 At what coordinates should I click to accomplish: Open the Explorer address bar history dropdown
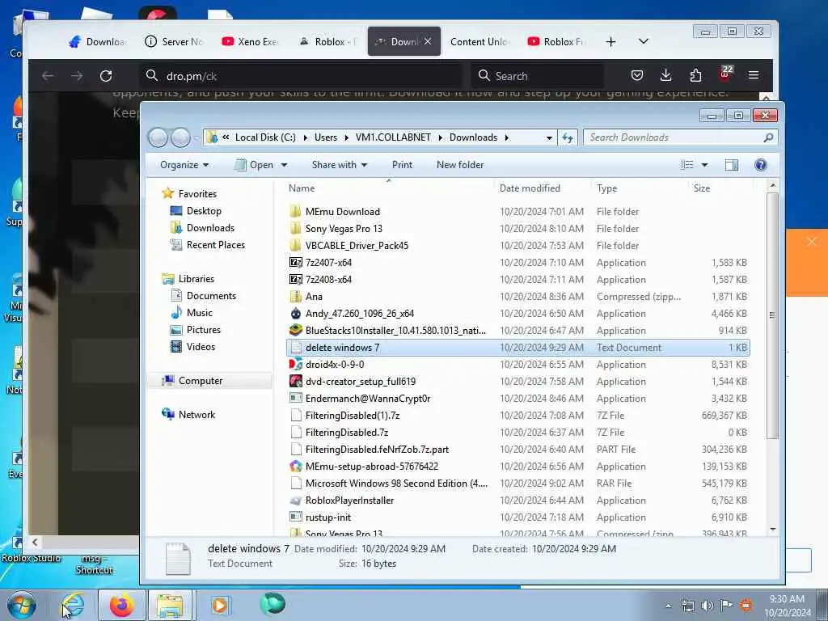(x=549, y=137)
